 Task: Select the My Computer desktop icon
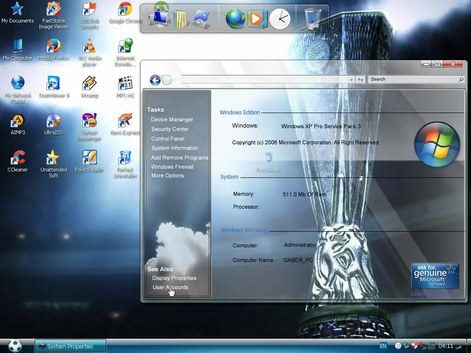[17, 50]
